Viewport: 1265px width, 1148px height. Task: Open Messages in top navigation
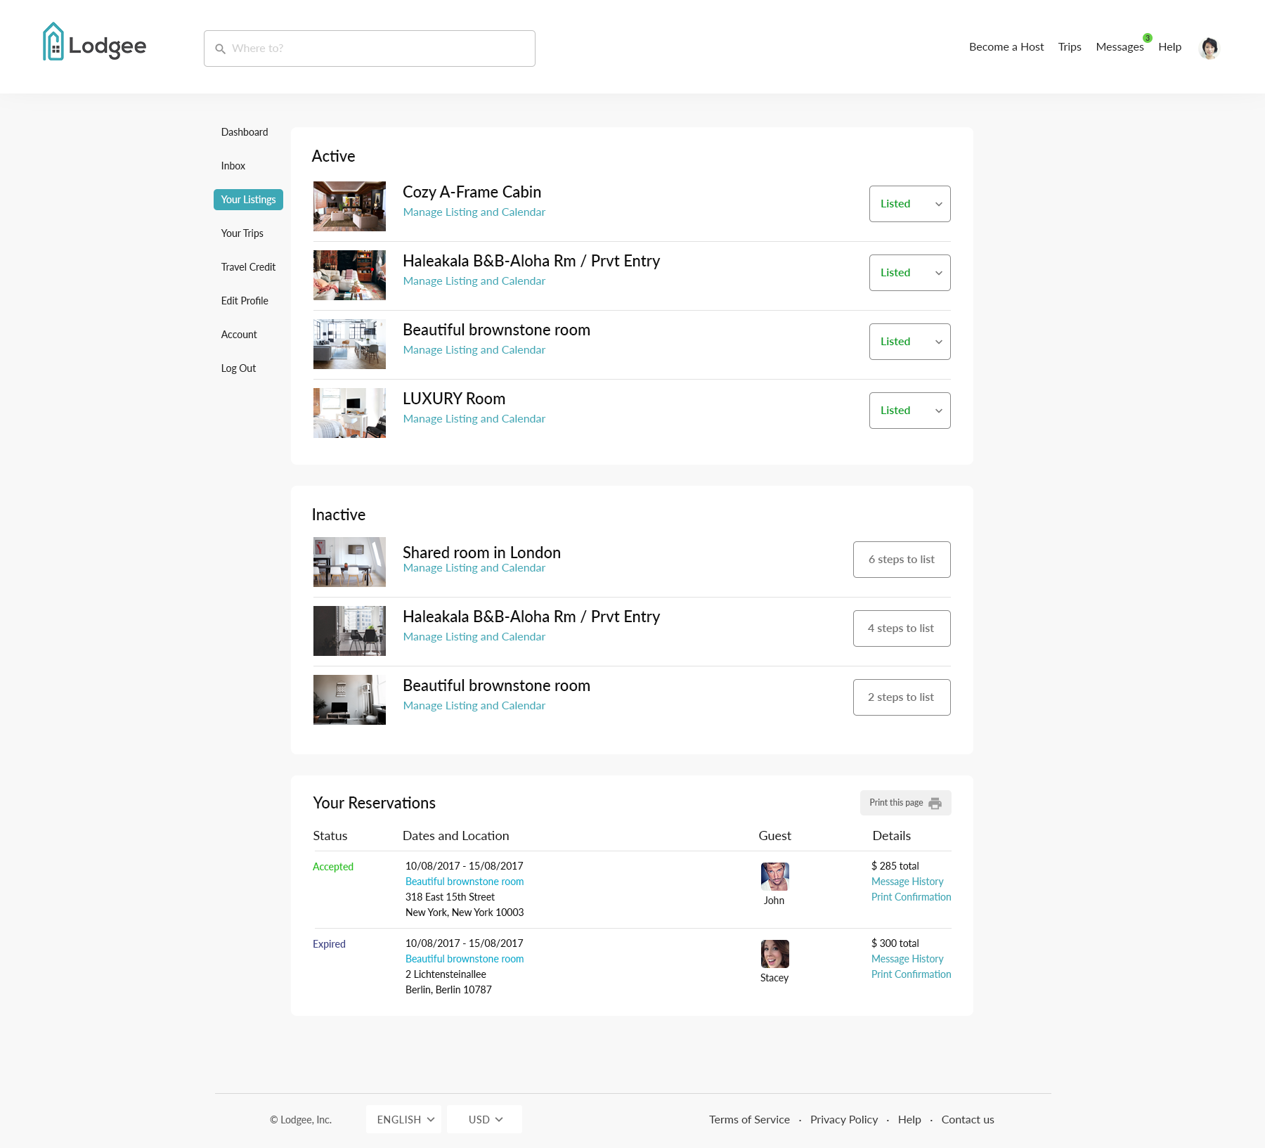tap(1120, 47)
